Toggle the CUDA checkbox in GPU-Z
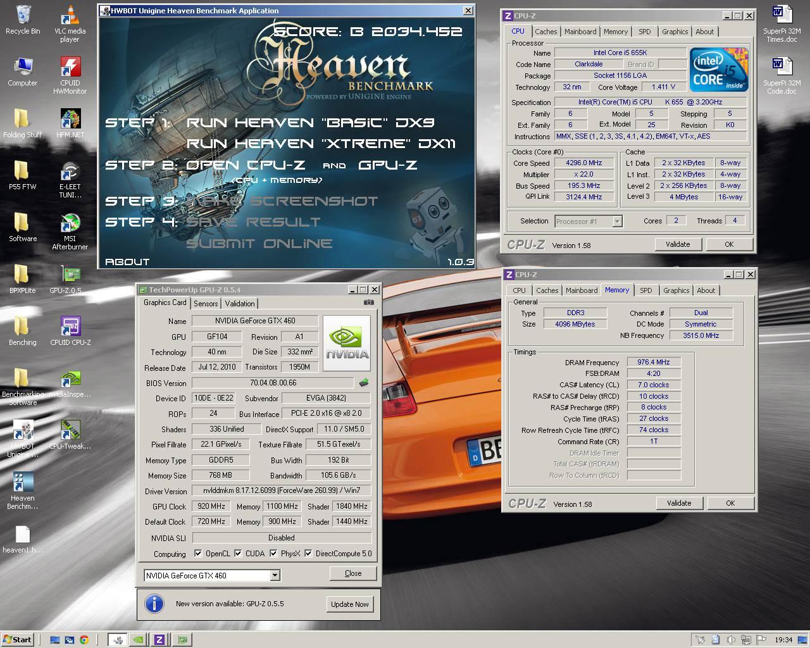Image resolution: width=810 pixels, height=648 pixels. pos(238,554)
